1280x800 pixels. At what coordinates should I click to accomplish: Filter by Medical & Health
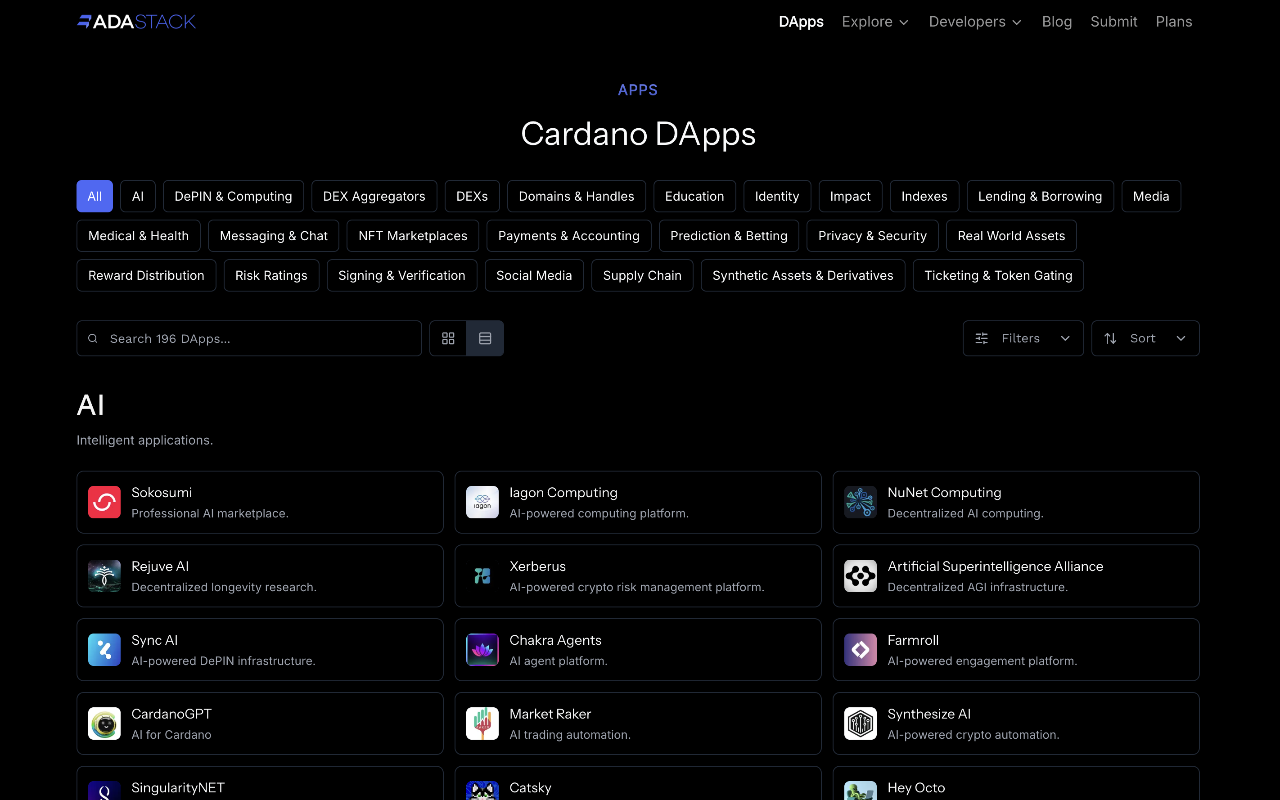139,236
